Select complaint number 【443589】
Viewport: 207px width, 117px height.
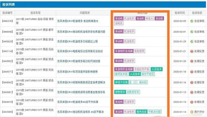(x=8, y=112)
